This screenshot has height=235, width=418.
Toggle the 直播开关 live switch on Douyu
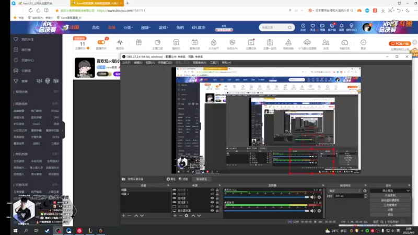coord(101,42)
